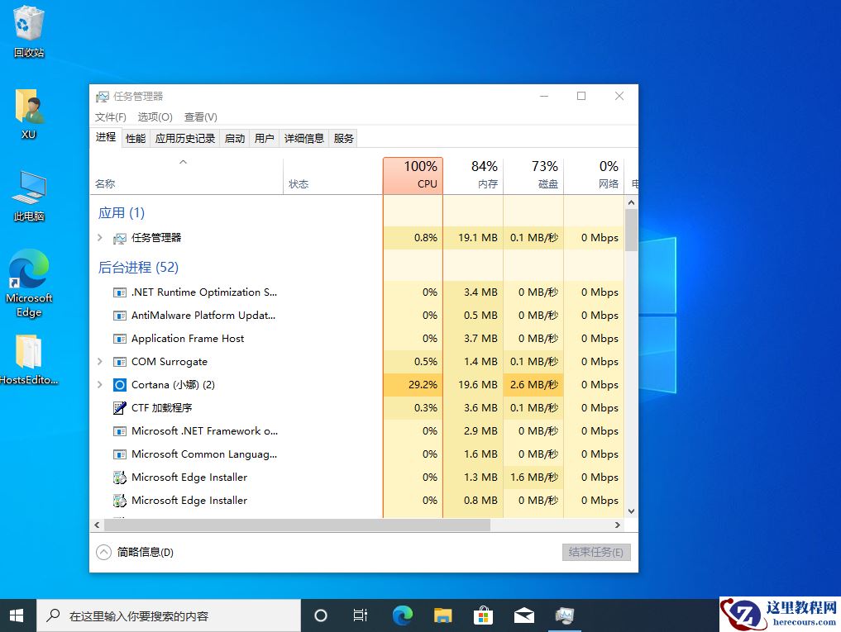Expand the Cortana (小娜) process group
This screenshot has height=632, width=841.
pos(99,384)
